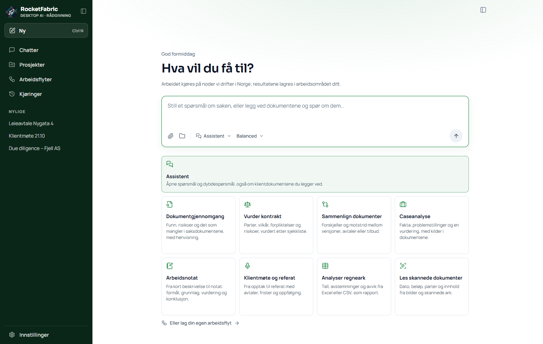Click the Les skannede dokumenter scan icon
Image resolution: width=543 pixels, height=344 pixels.
coord(403,266)
